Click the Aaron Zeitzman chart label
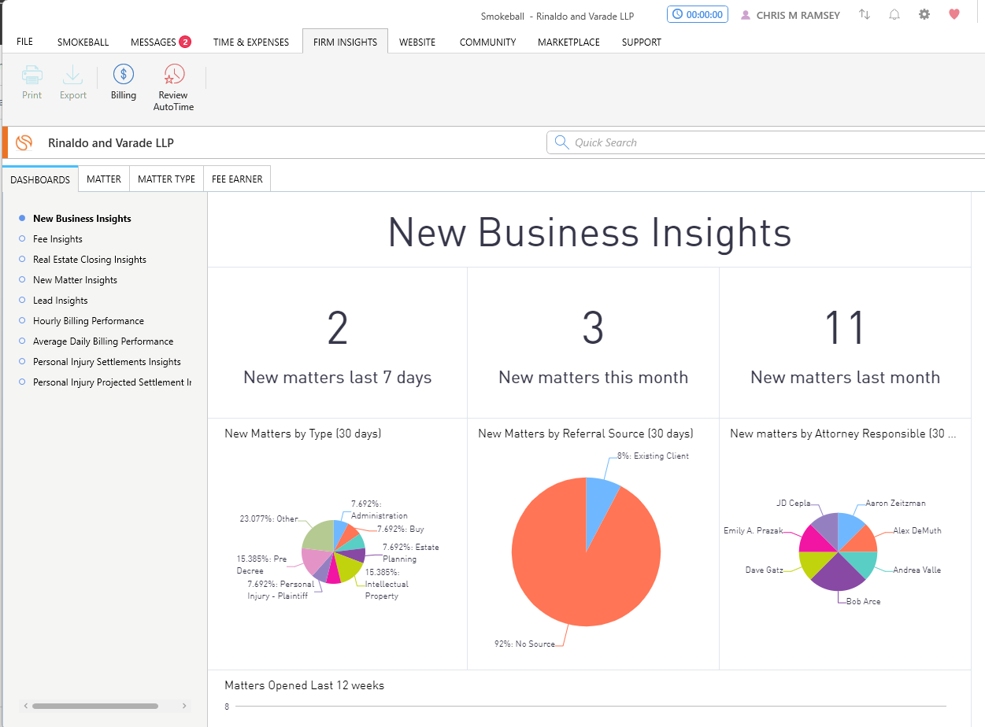This screenshot has width=985, height=727. [895, 503]
